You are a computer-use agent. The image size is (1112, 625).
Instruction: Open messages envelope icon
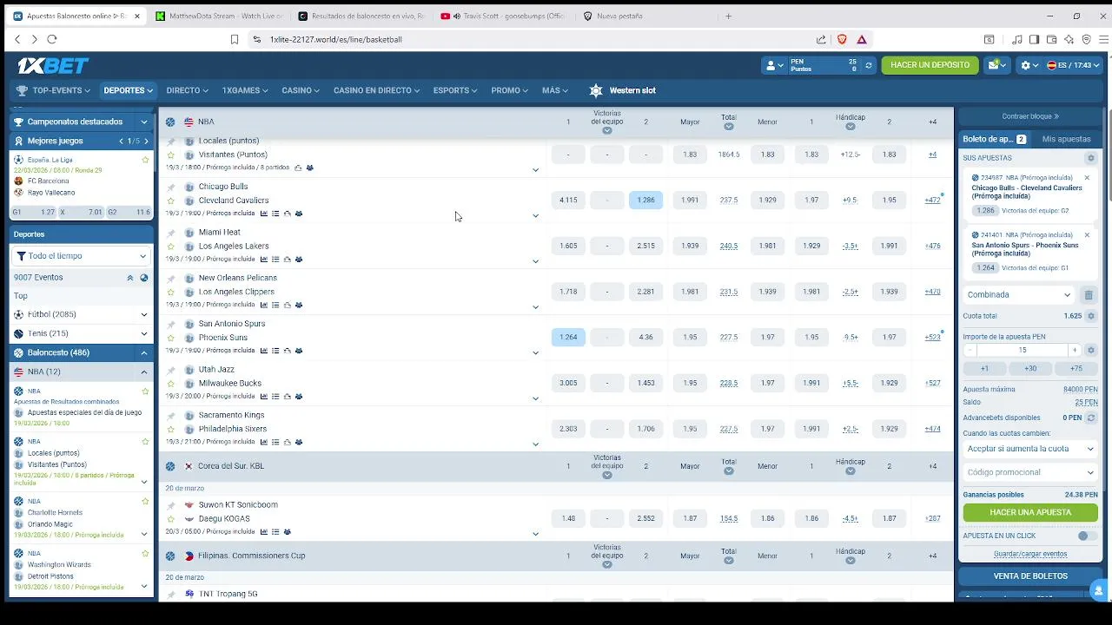994,66
